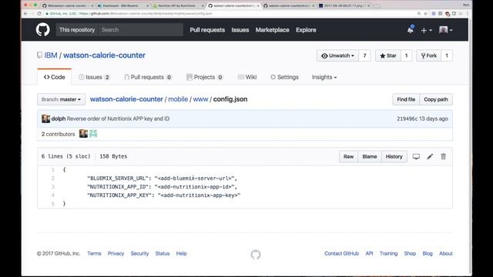Open Help footer link
The height and width of the screenshot is (277, 493).
(x=181, y=253)
